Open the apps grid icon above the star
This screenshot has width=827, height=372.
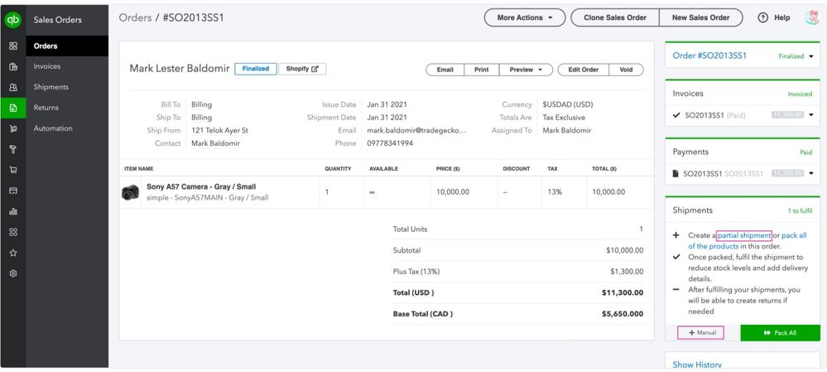pos(13,232)
